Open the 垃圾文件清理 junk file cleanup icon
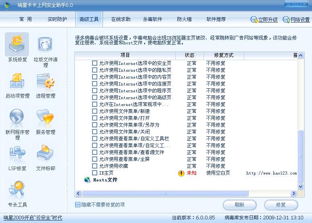 click(45, 44)
